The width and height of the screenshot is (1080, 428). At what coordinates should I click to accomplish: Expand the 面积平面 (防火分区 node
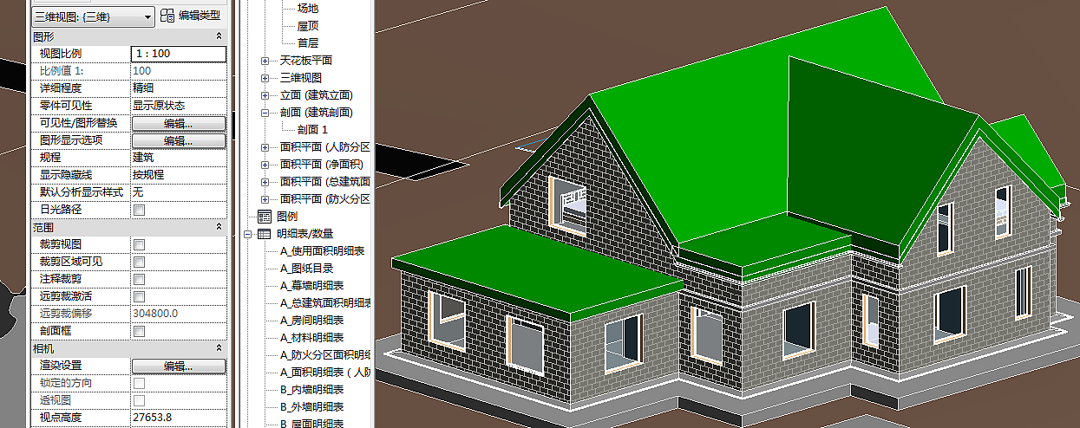[x=265, y=199]
